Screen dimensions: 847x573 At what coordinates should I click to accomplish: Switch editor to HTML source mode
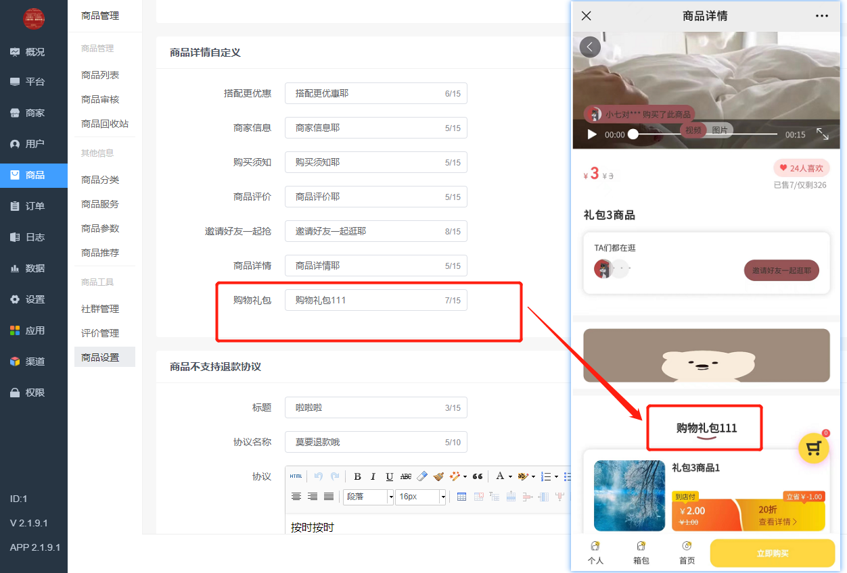click(296, 476)
